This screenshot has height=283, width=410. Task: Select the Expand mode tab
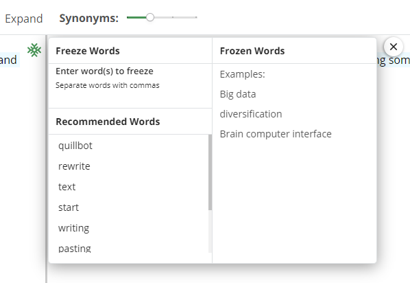24,19
